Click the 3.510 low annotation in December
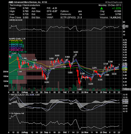 point(114,74)
